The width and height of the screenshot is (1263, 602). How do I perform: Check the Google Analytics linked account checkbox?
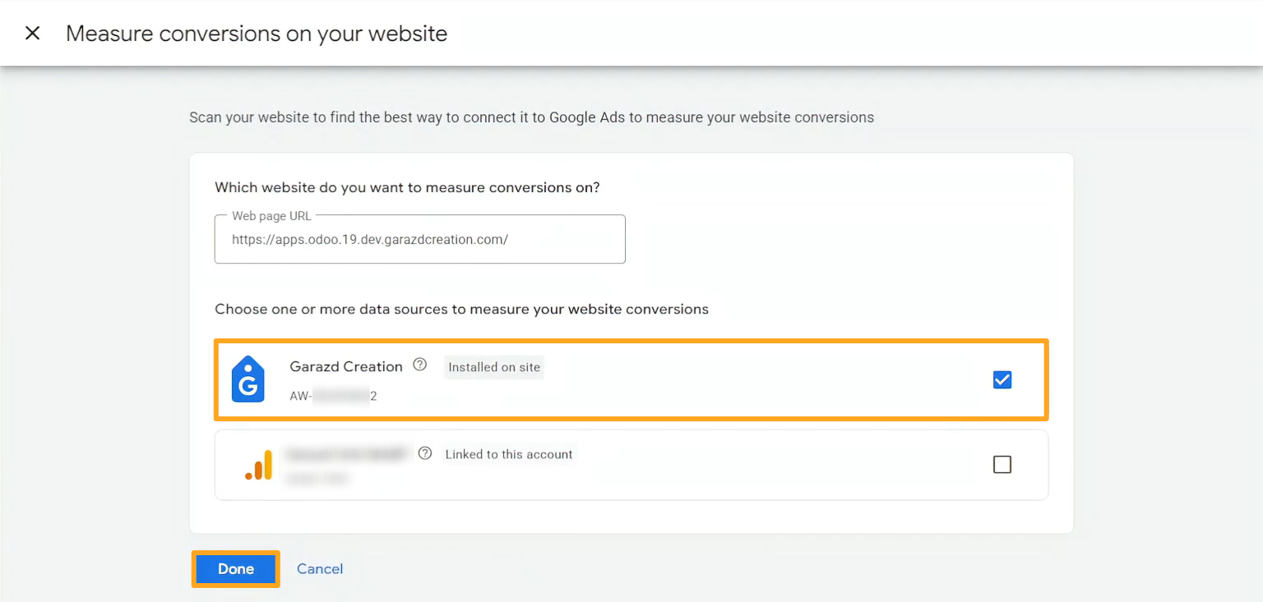pyautogui.click(x=1002, y=465)
